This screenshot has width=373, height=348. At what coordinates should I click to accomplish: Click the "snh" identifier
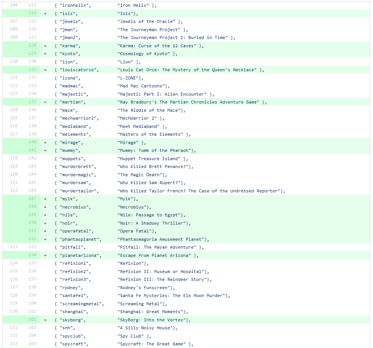(66, 328)
